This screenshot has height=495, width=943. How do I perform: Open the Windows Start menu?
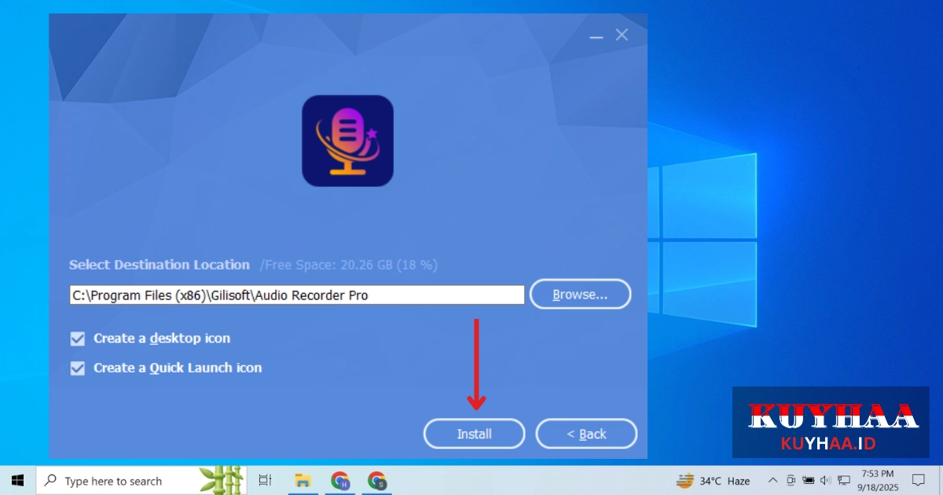[17, 480]
